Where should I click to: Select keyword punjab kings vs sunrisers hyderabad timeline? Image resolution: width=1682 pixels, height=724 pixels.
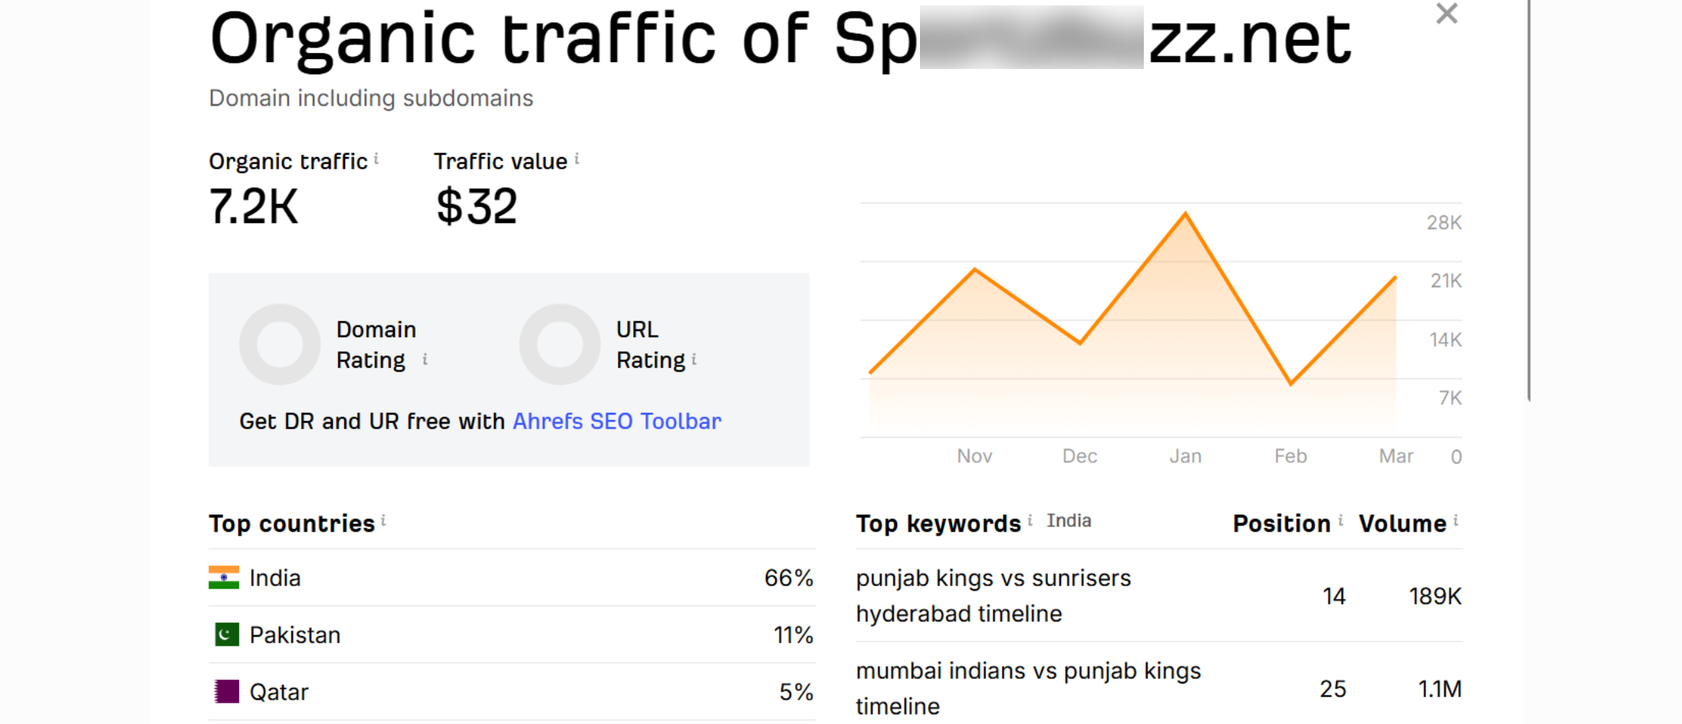(x=993, y=595)
